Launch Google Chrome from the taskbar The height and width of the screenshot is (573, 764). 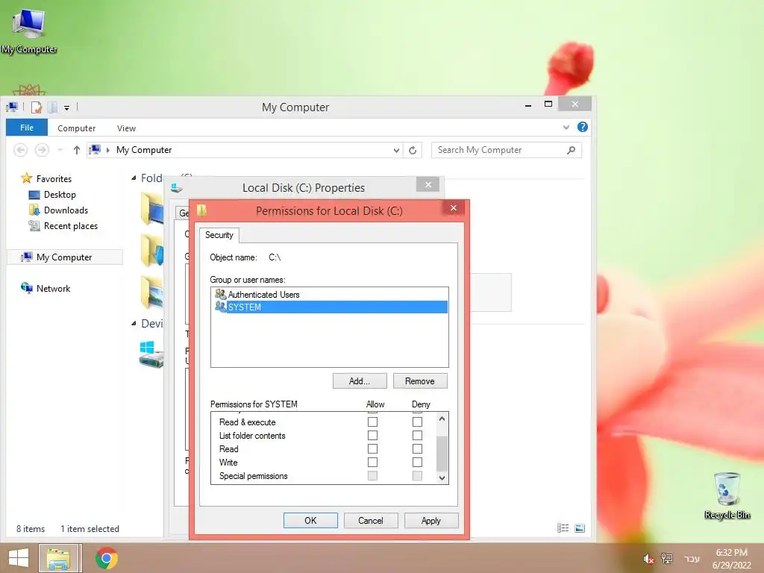[x=106, y=558]
